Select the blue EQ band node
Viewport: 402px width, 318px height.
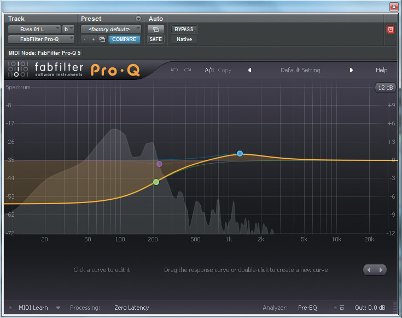[x=240, y=153]
